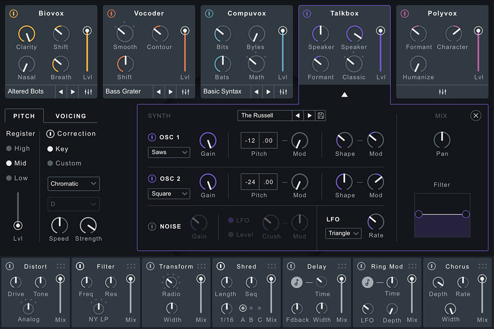
Task: Close the Talkbox synth panel
Action: pyautogui.click(x=476, y=116)
